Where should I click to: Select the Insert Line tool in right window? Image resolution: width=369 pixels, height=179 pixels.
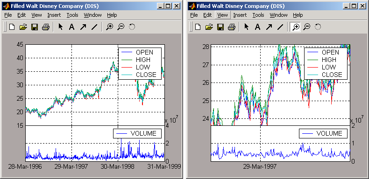(x=280, y=27)
